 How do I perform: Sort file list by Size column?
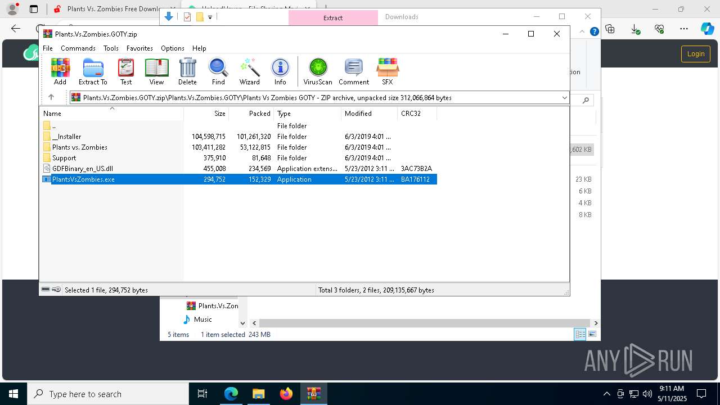click(x=206, y=114)
